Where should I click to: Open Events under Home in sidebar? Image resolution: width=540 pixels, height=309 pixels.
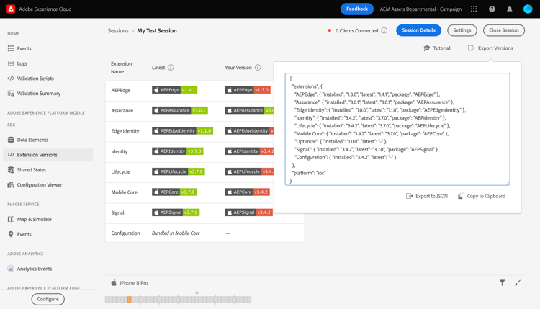[x=24, y=48]
